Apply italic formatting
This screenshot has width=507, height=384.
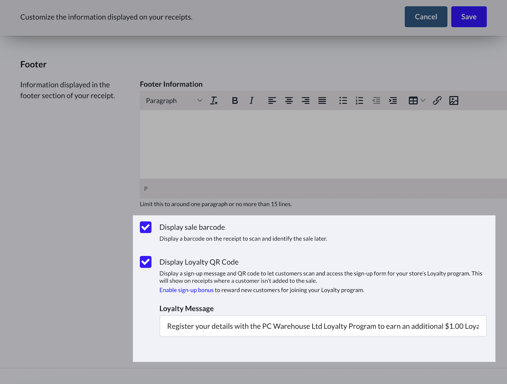click(x=251, y=101)
